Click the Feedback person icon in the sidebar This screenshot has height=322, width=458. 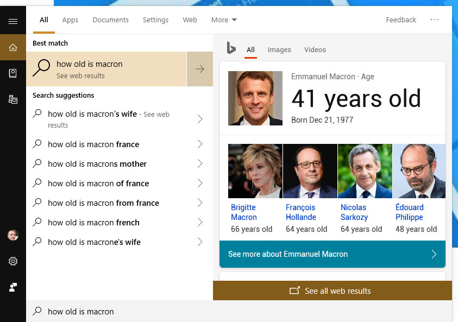13,287
